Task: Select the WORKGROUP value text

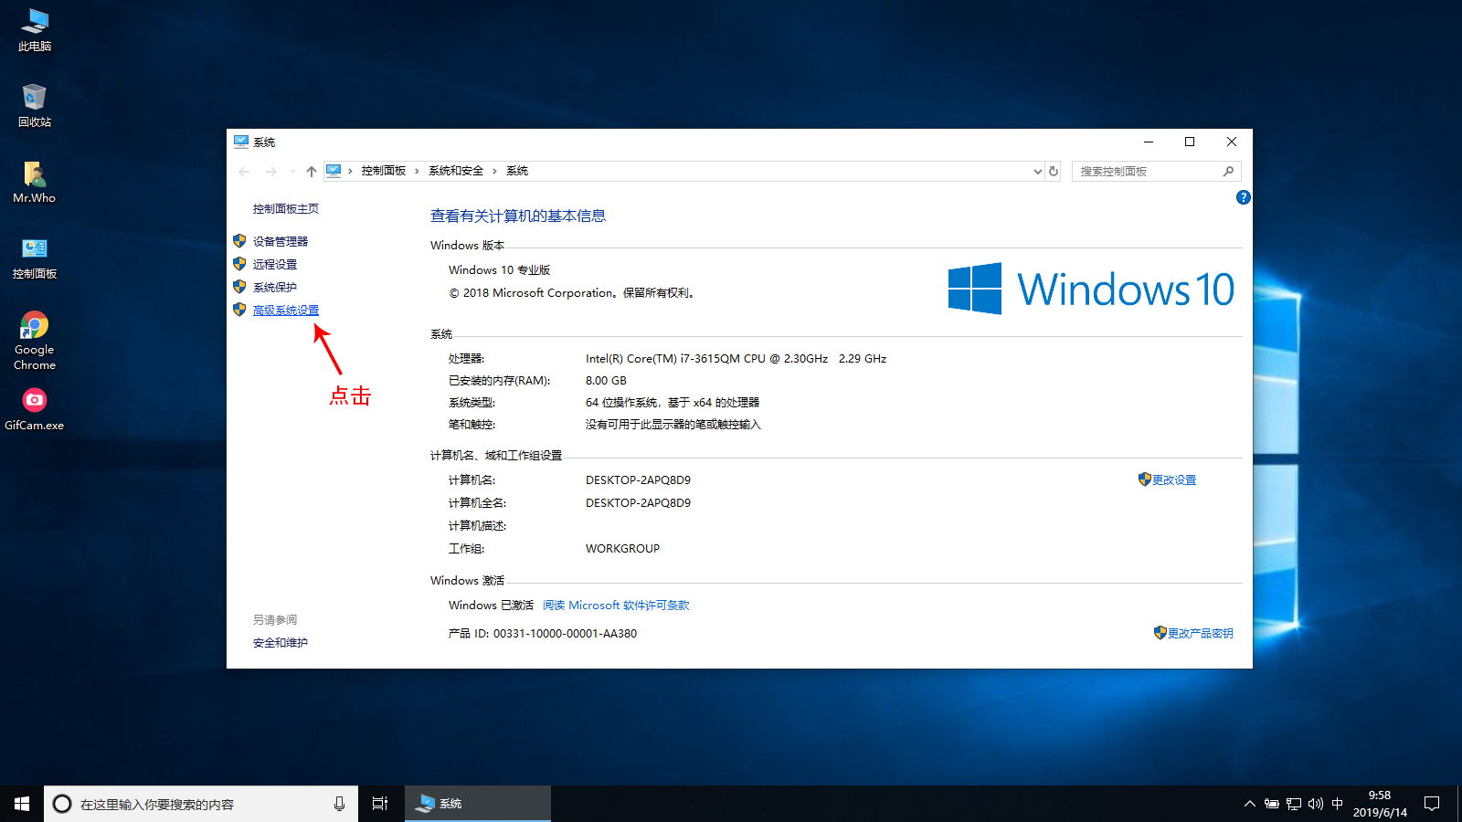Action: pyautogui.click(x=622, y=549)
